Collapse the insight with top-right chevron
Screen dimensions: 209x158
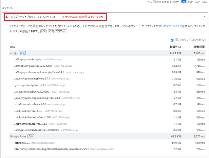[204, 16]
